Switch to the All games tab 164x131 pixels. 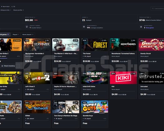[5, 35]
